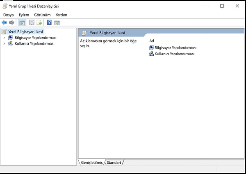The image size is (246, 174).
Task: Select Bilgisayar Yapılandırması text in the right list
Action: [x=175, y=47]
